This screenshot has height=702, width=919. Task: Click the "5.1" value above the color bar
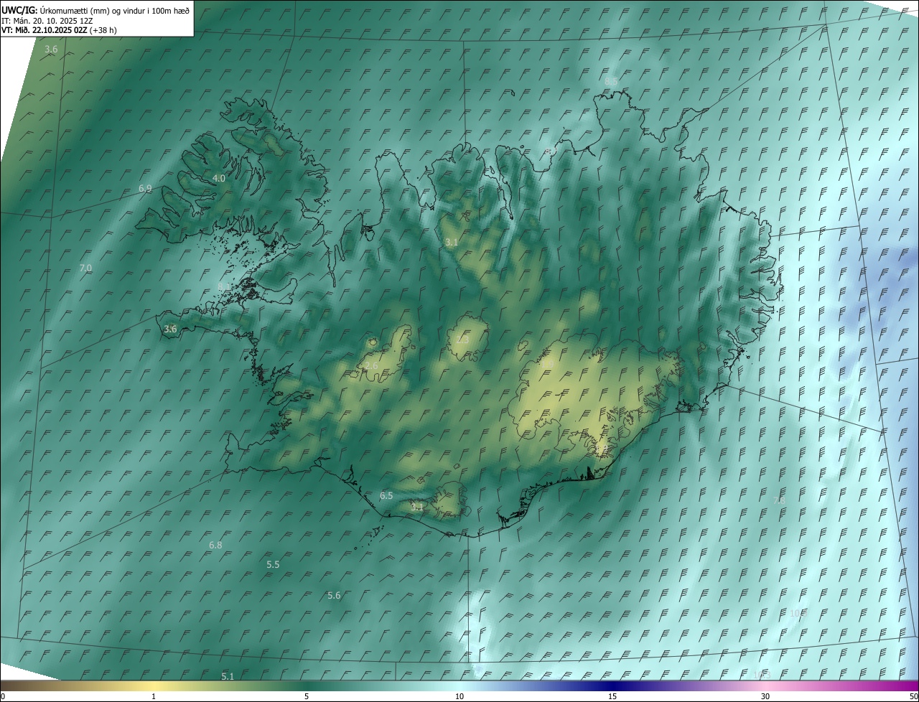point(228,676)
